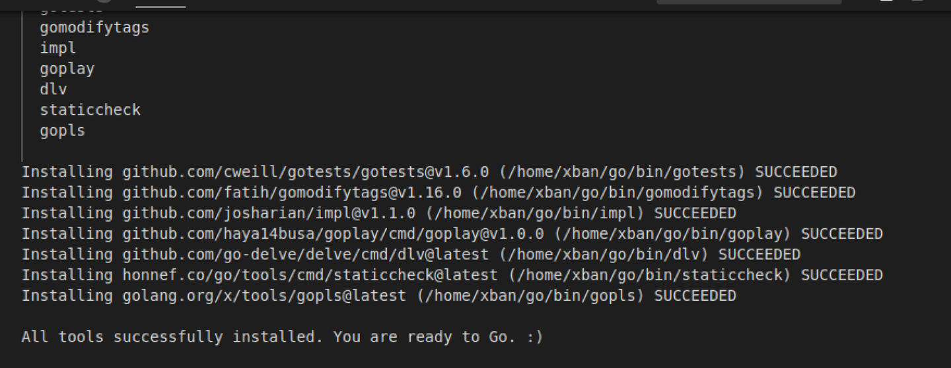The image size is (951, 368).
Task: Click the gopls entry in the tools list
Action: tap(63, 131)
